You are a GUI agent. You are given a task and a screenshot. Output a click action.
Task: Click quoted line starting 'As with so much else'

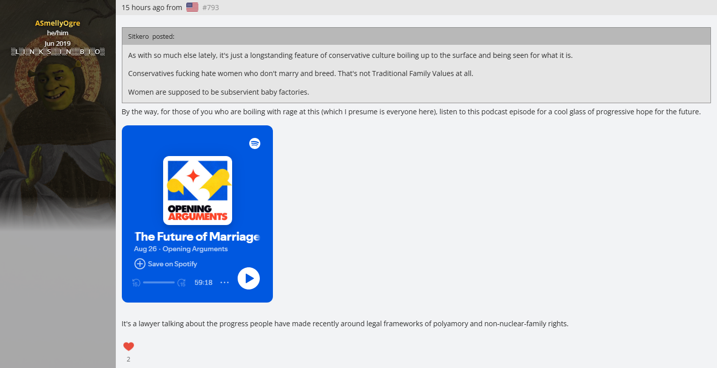350,55
